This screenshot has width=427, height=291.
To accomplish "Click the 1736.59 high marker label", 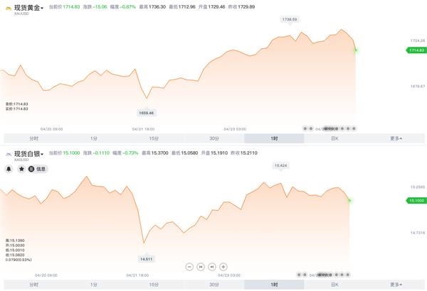I will [290, 19].
